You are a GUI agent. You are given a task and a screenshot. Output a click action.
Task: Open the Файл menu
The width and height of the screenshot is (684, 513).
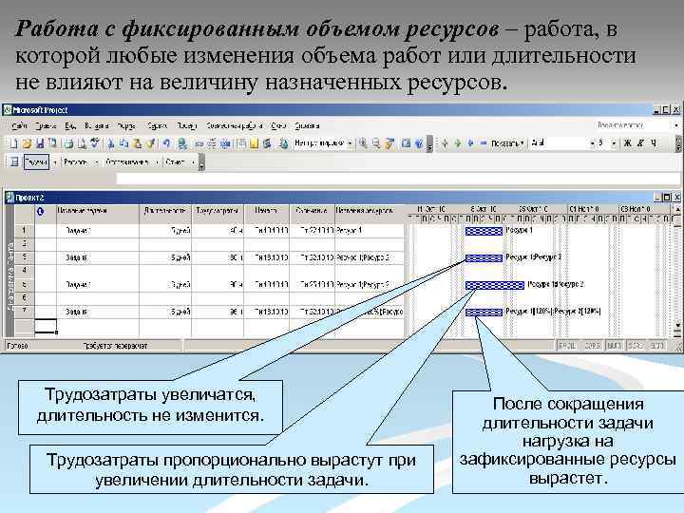19,125
